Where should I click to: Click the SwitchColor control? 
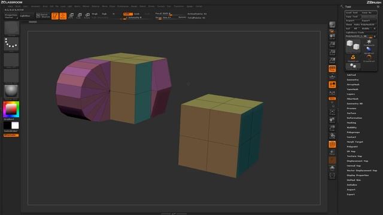point(11,131)
